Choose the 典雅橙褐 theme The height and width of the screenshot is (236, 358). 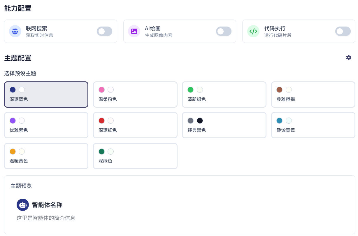(313, 95)
